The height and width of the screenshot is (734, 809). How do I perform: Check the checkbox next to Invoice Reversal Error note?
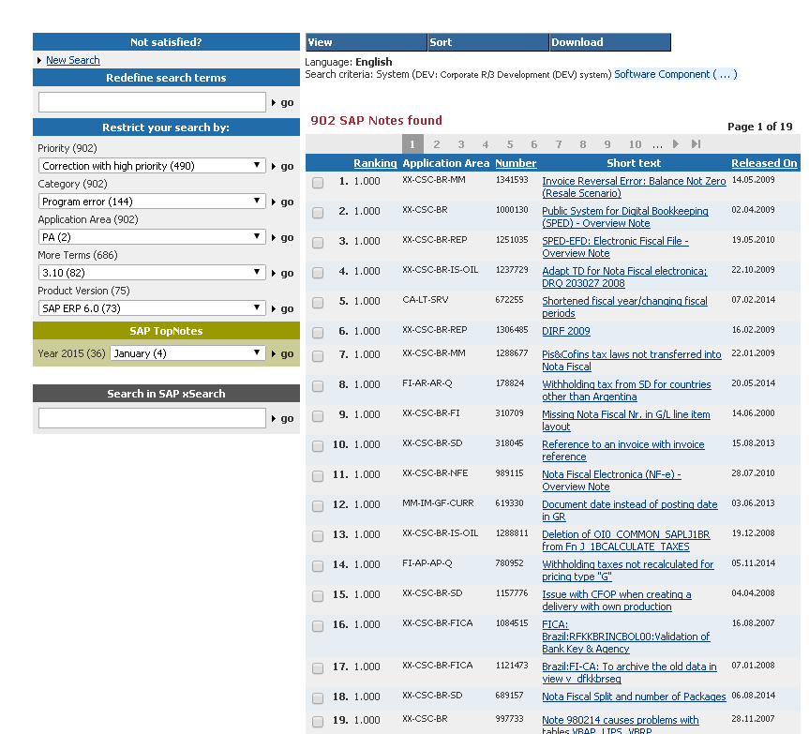pos(317,183)
